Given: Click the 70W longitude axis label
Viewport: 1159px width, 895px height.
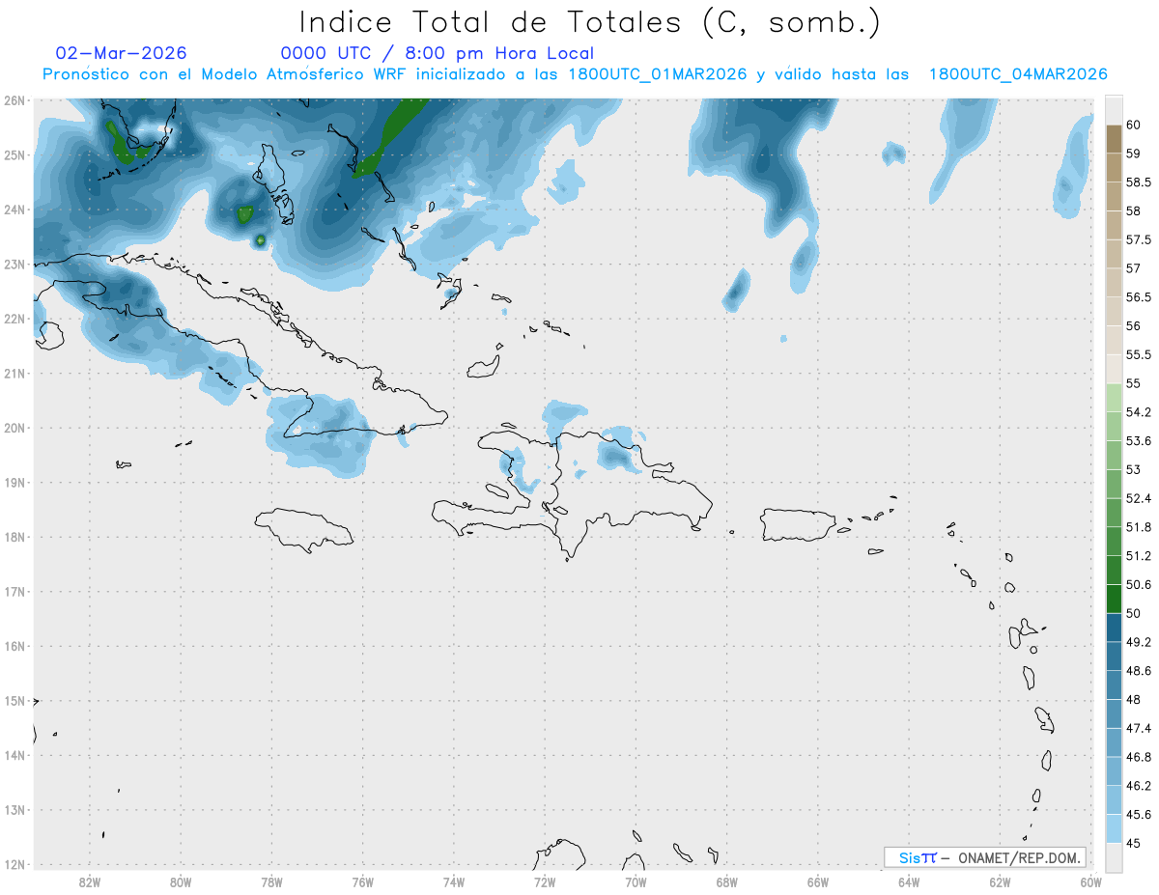Looking at the screenshot, I should [636, 881].
